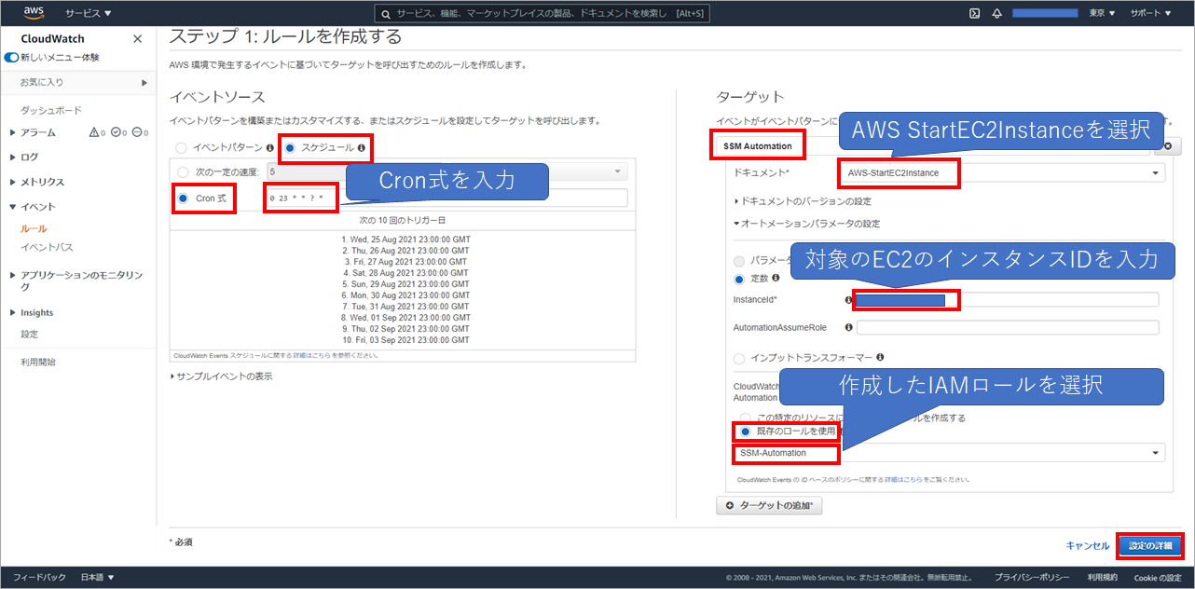The width and height of the screenshot is (1195, 589).
Task: Click the Cron expression input field
Action: pos(446,198)
